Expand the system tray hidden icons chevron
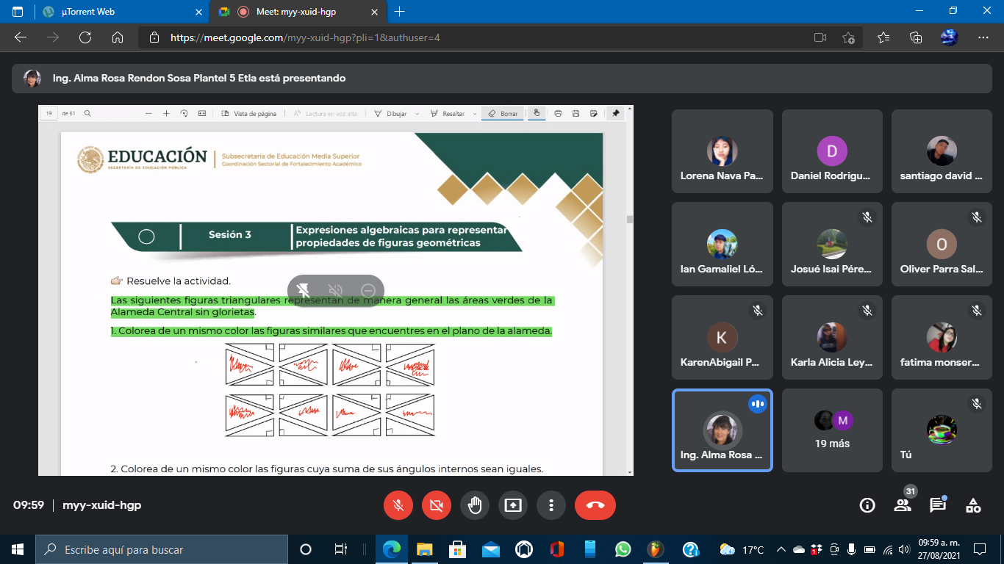Screen dimensions: 1004x564 pos(781,549)
